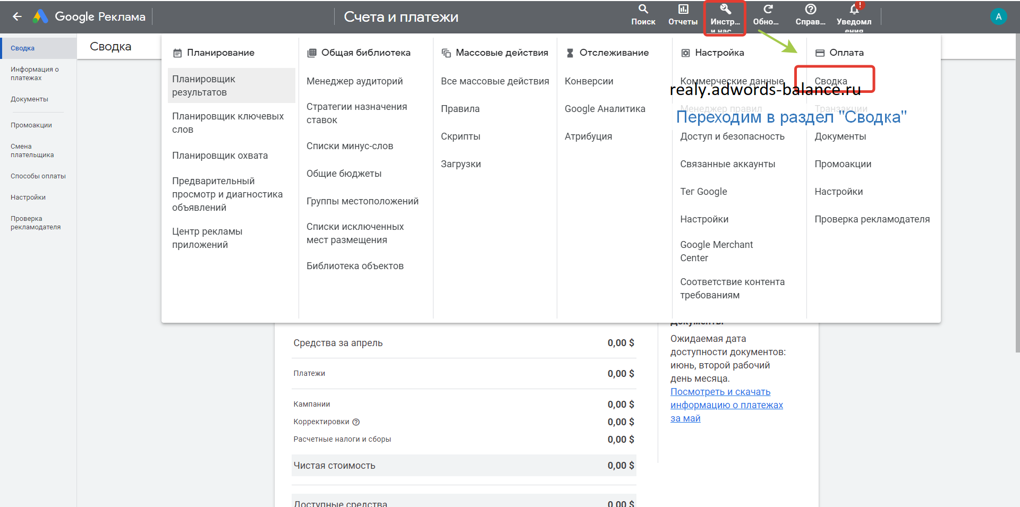1020x507 pixels.
Task: Choose Менеджер аудиторий from the shared library
Action: click(354, 81)
